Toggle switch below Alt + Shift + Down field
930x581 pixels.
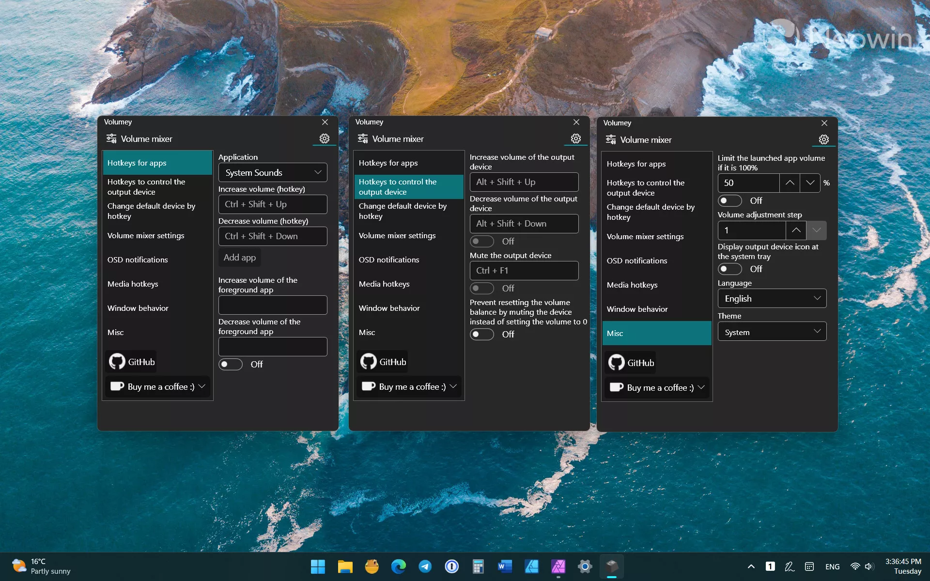[x=482, y=241]
